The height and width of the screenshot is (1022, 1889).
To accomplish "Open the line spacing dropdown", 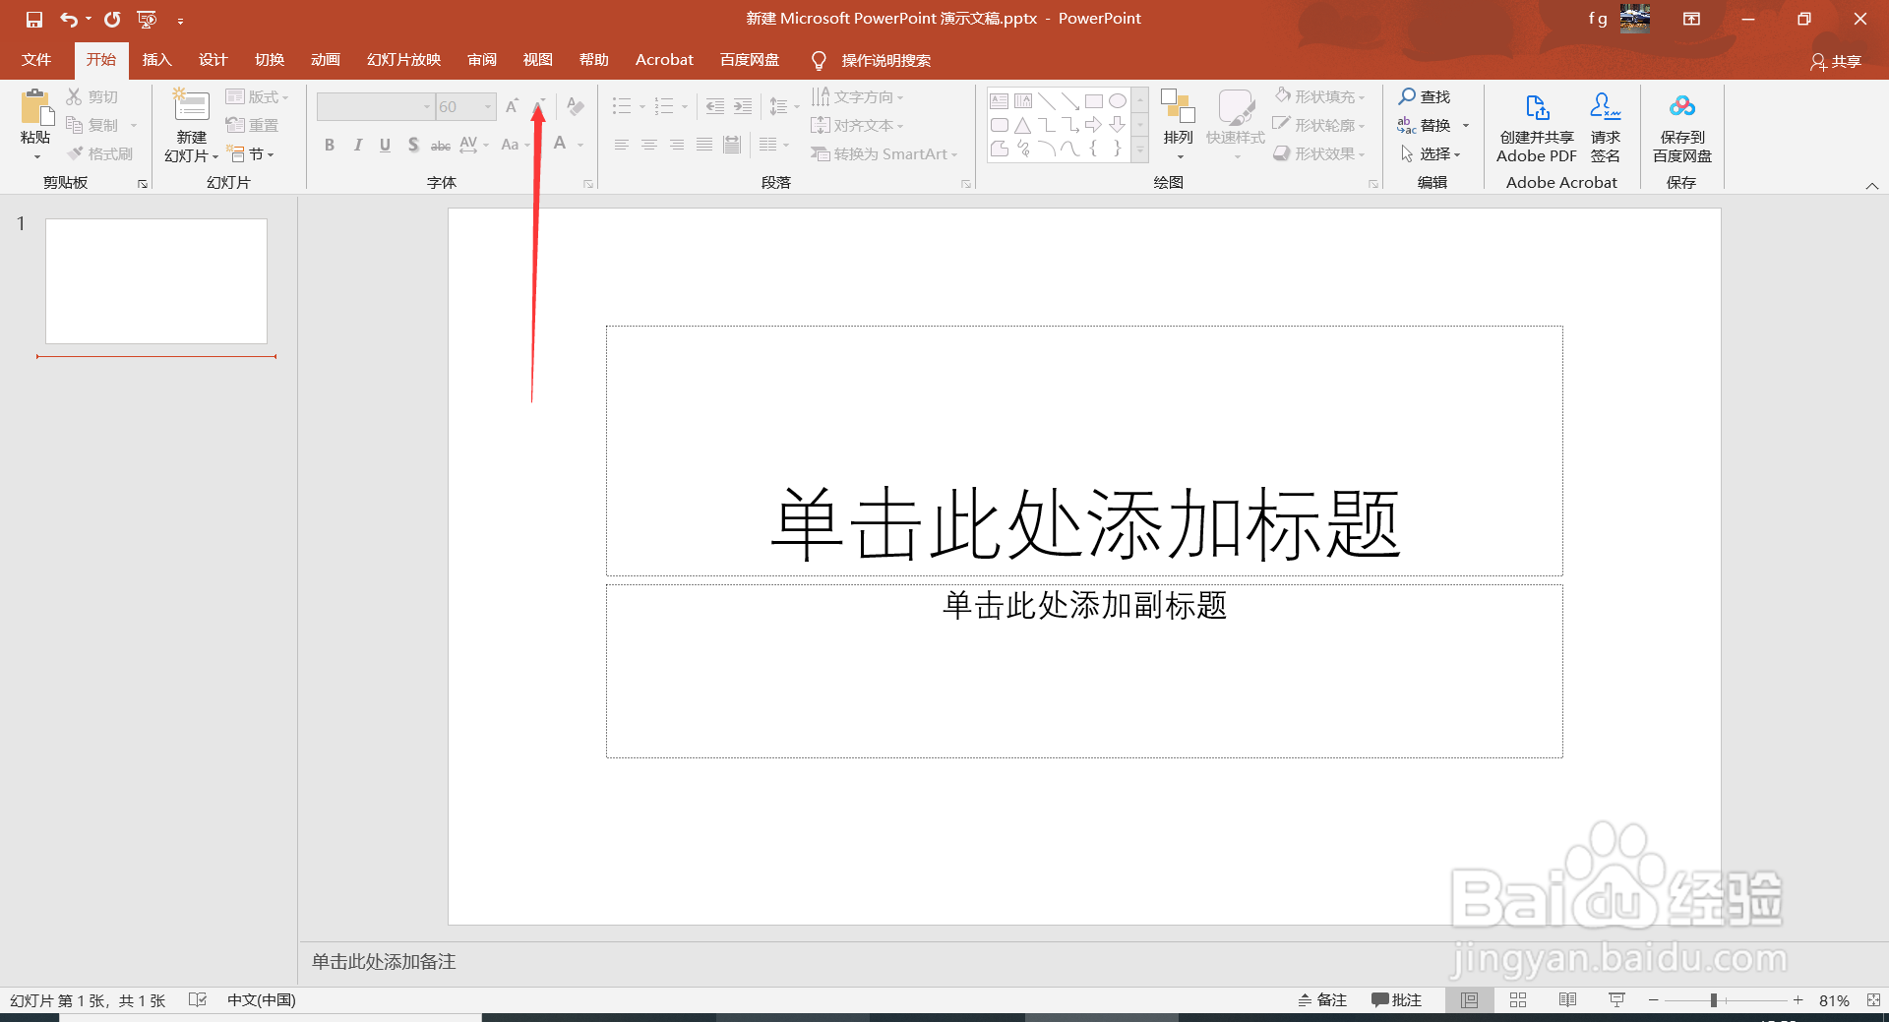I will (793, 105).
